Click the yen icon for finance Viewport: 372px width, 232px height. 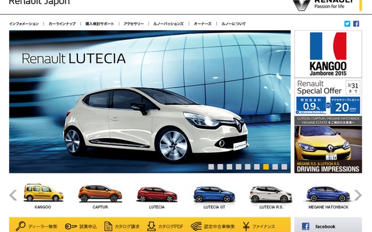point(246,226)
